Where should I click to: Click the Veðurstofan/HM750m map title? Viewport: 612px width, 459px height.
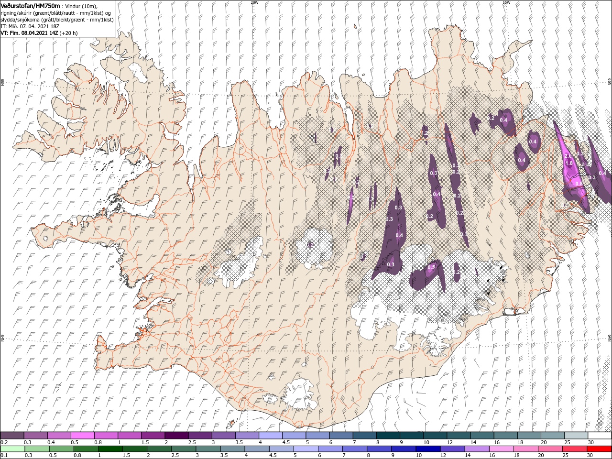click(30, 6)
